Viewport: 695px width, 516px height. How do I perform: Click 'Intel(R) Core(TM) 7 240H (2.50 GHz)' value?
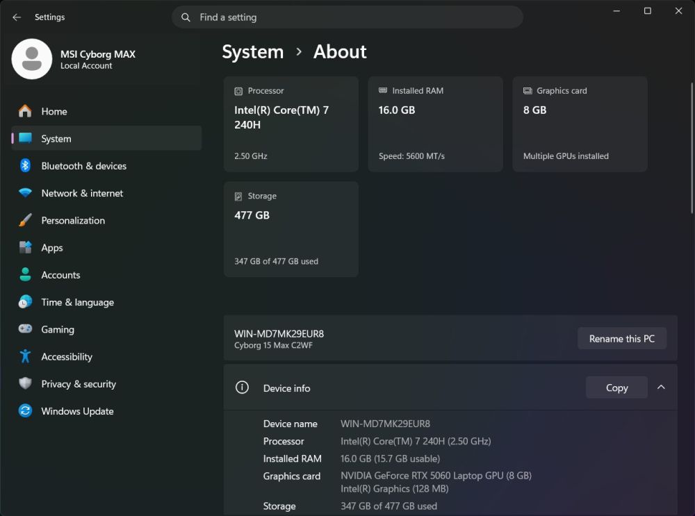click(x=416, y=441)
